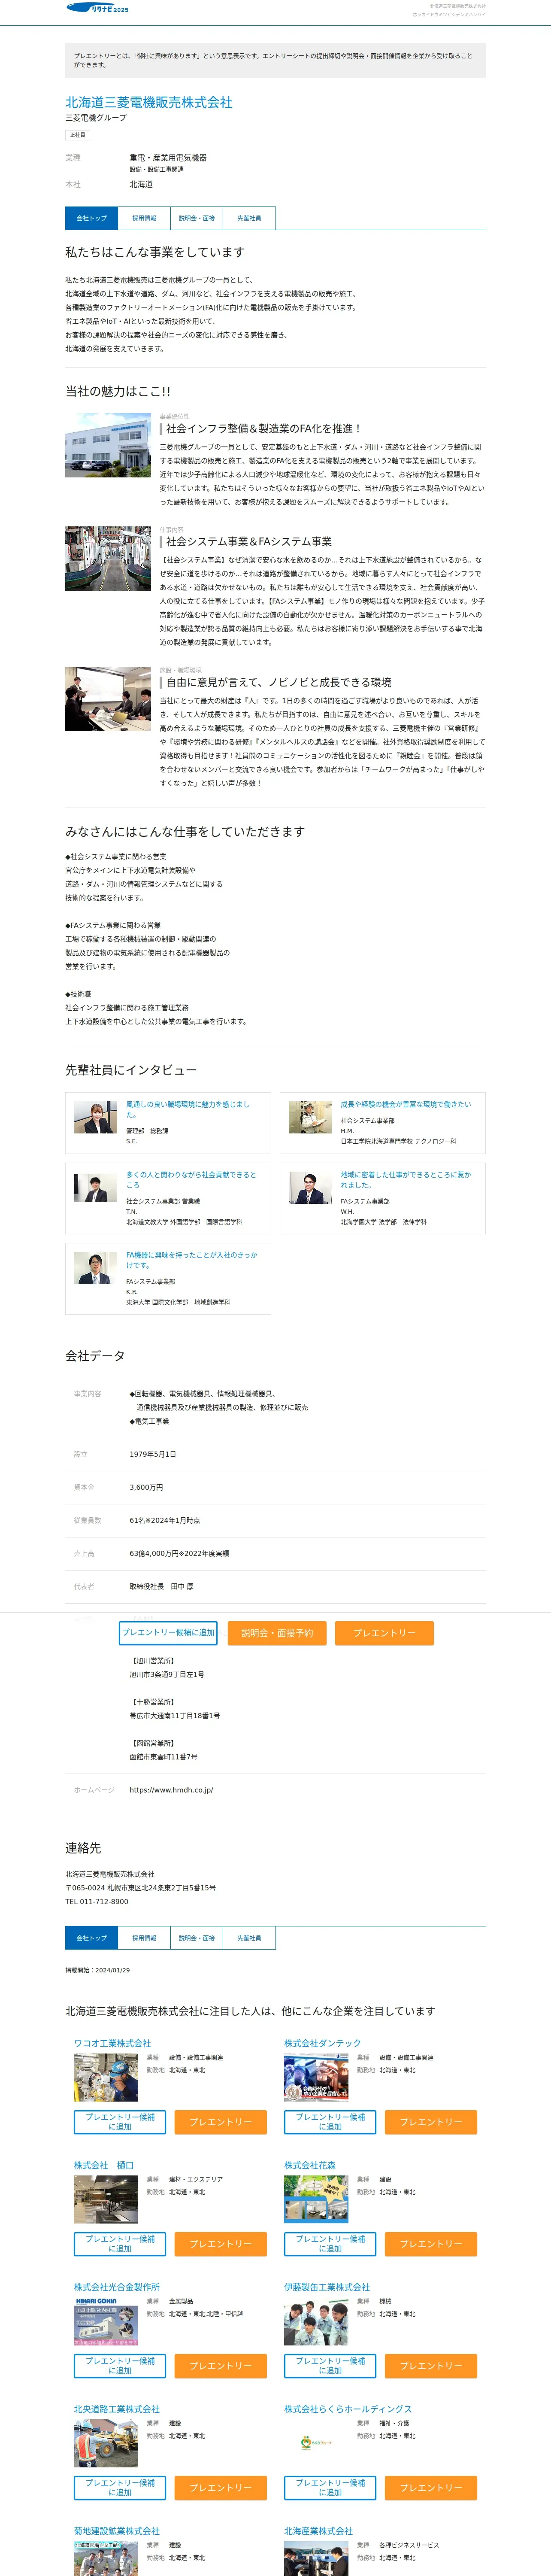Click the 北央道路工業株式会社 thumbnail image
551x2576 pixels.
point(106,2442)
